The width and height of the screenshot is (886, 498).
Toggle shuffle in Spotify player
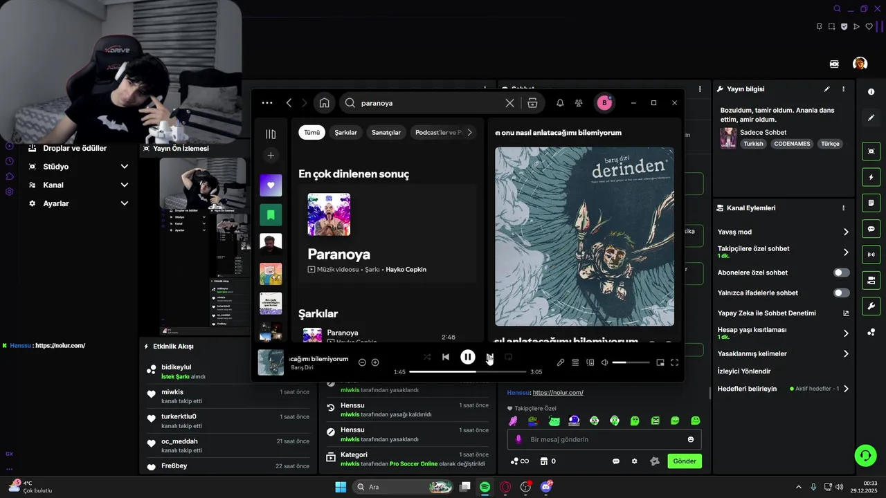[x=427, y=357]
